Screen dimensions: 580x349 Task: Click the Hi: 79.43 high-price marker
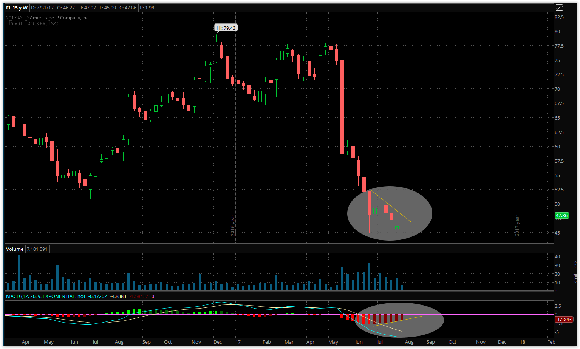click(x=226, y=27)
